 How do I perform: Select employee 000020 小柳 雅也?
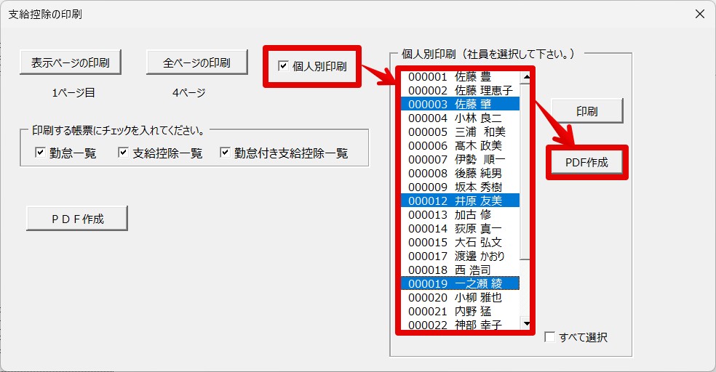coord(461,297)
